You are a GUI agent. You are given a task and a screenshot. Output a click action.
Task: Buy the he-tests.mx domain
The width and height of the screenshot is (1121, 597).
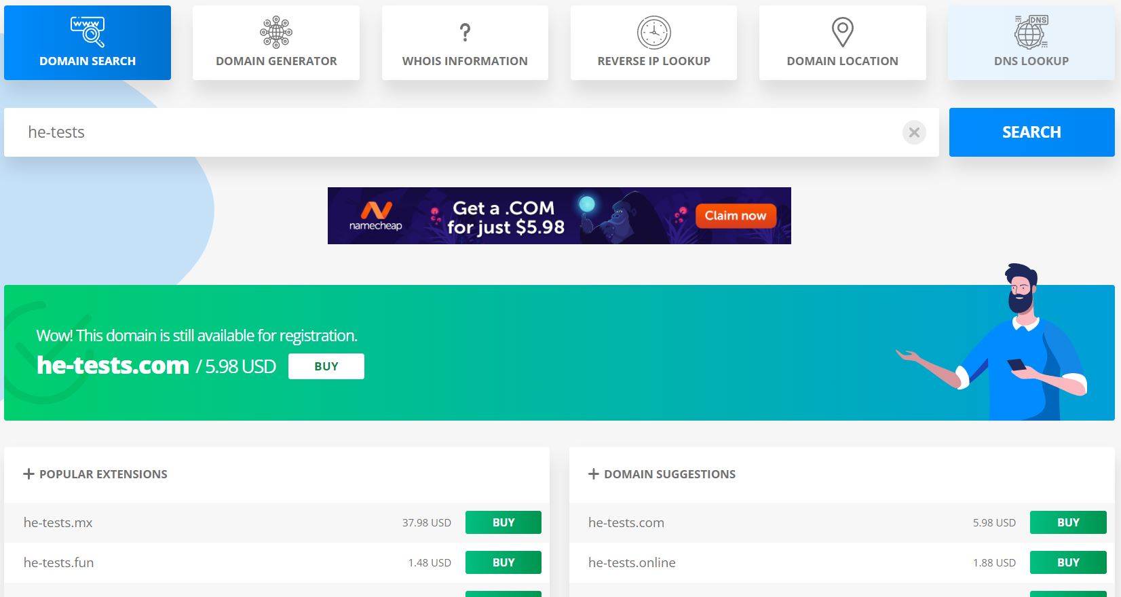point(503,522)
